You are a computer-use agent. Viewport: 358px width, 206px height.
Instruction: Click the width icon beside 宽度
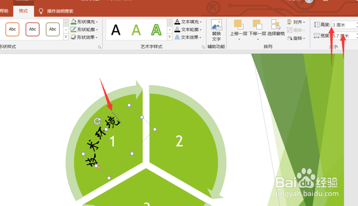(x=316, y=36)
